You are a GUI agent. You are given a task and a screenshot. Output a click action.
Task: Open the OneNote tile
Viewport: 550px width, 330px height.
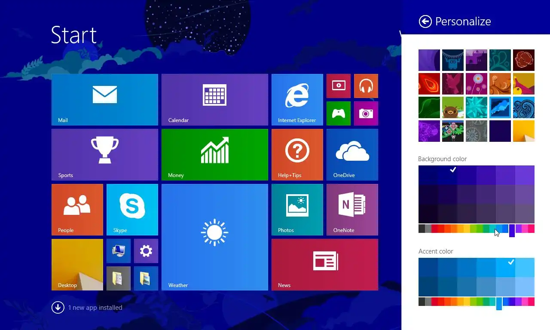click(352, 210)
